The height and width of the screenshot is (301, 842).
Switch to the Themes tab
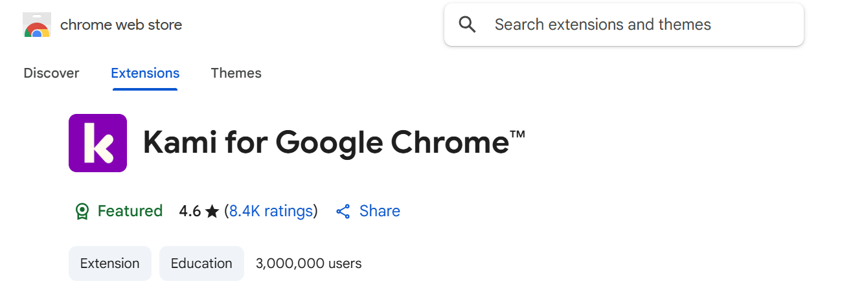[x=236, y=73]
